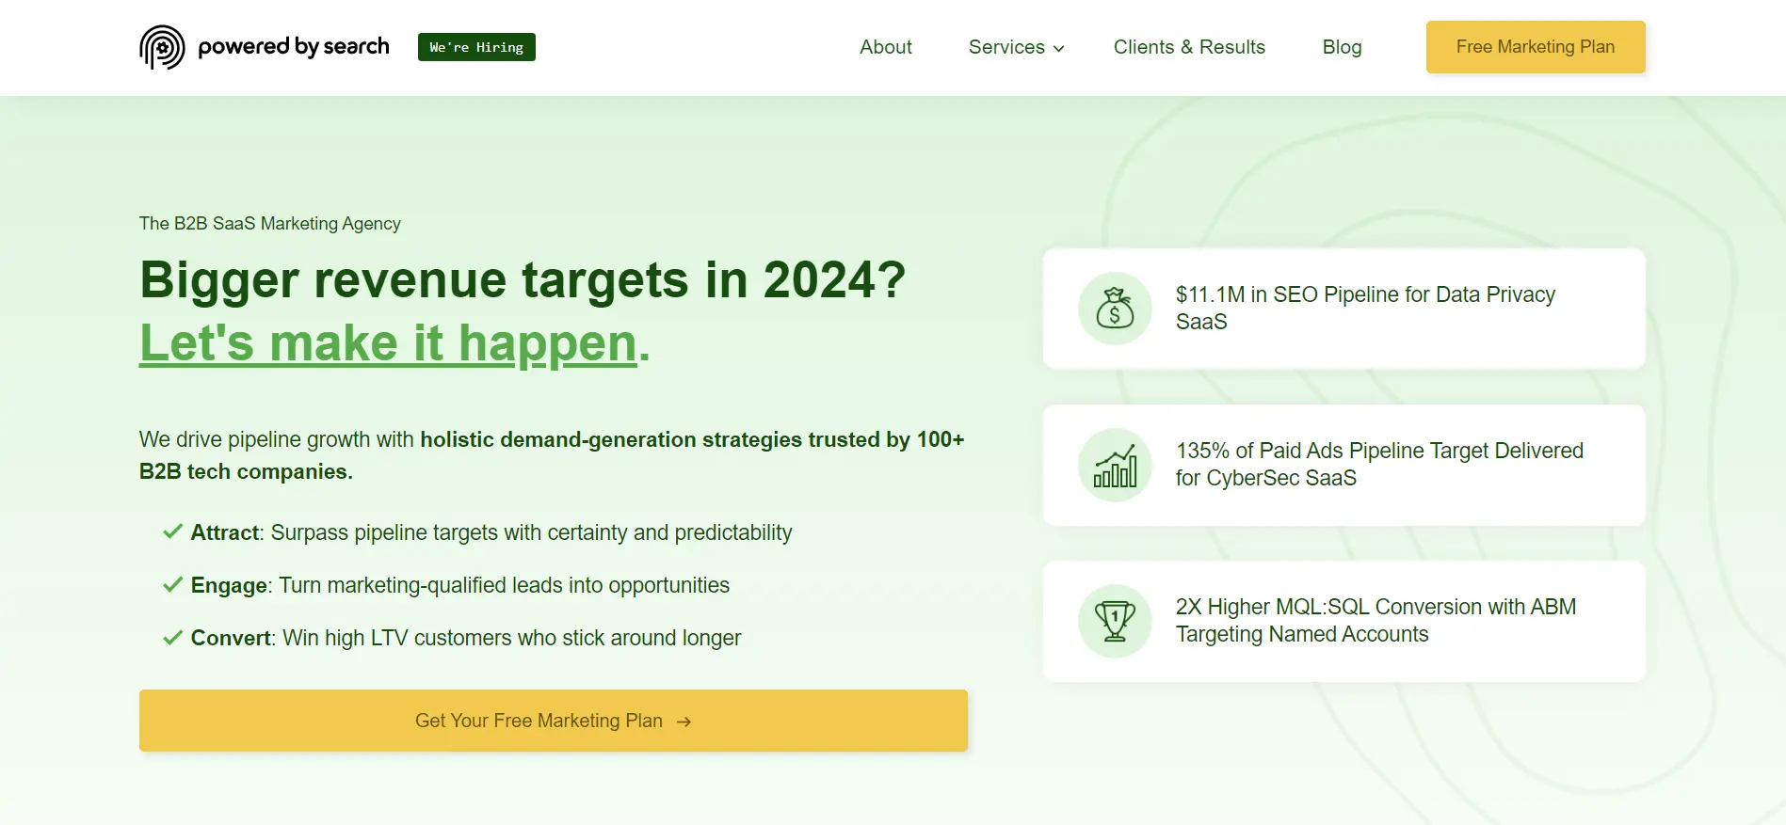Click the 'Engage' bullet text
This screenshot has width=1786, height=825.
pyautogui.click(x=460, y=585)
